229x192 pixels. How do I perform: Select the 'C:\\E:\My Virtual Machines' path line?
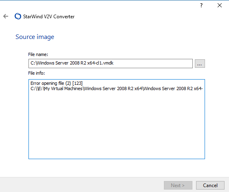[x=116, y=88]
